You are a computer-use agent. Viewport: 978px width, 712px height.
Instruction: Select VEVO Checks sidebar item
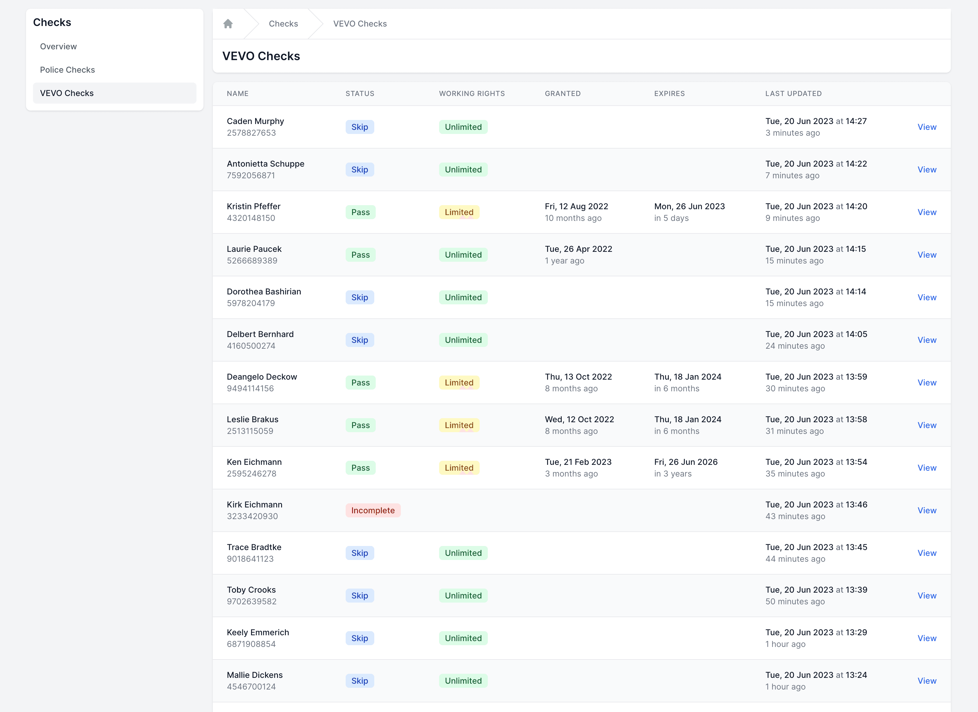click(x=67, y=93)
